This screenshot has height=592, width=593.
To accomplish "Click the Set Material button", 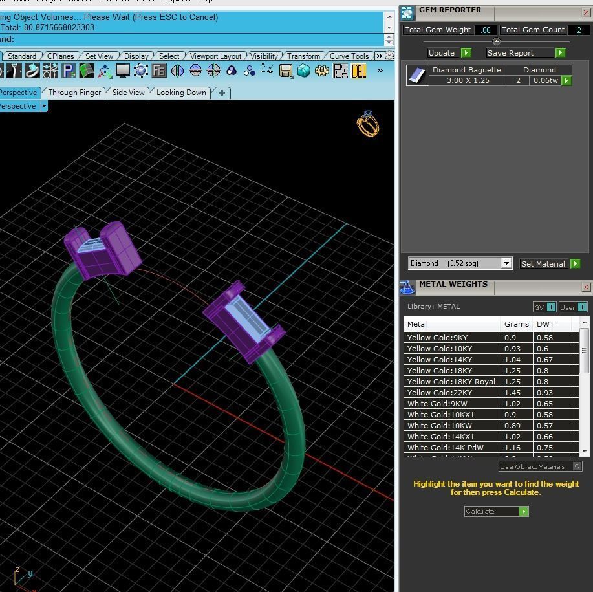I will click(550, 264).
